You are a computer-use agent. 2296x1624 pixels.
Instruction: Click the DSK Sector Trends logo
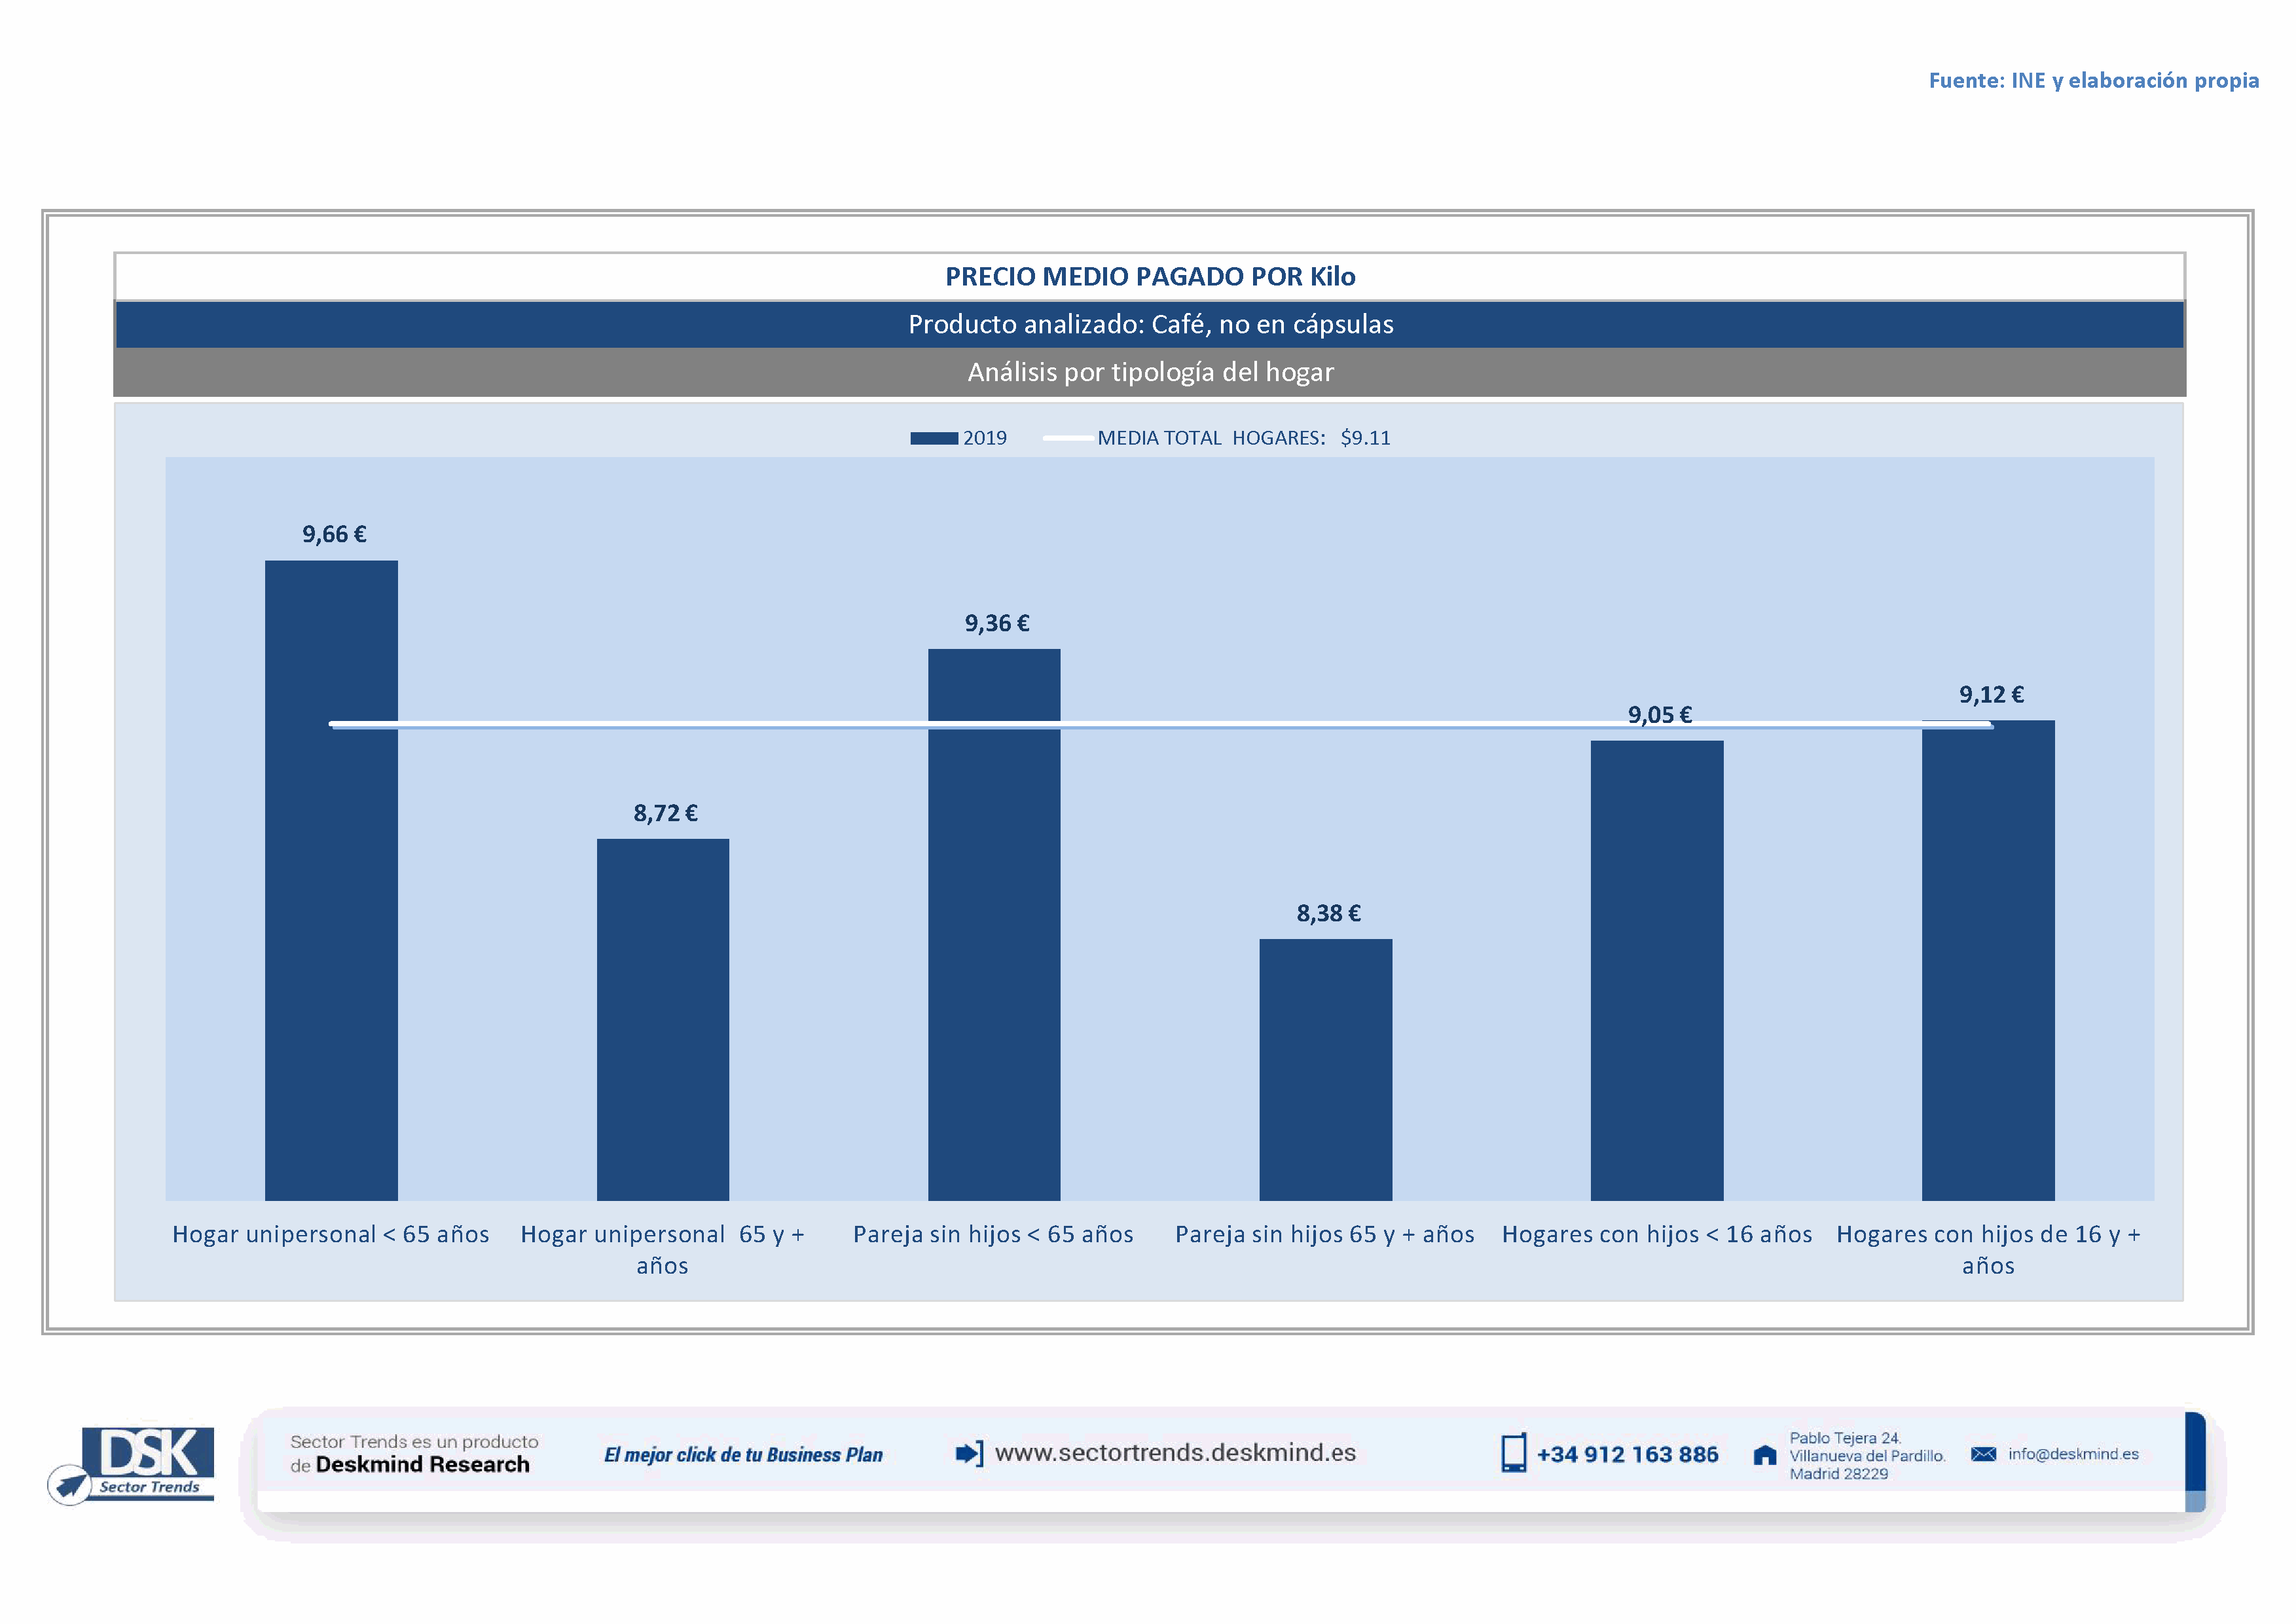[140, 1463]
